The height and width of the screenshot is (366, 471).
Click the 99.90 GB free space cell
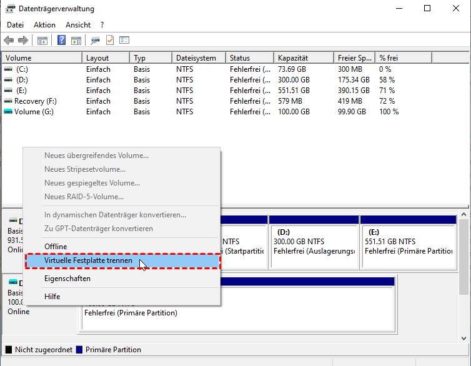(x=352, y=112)
